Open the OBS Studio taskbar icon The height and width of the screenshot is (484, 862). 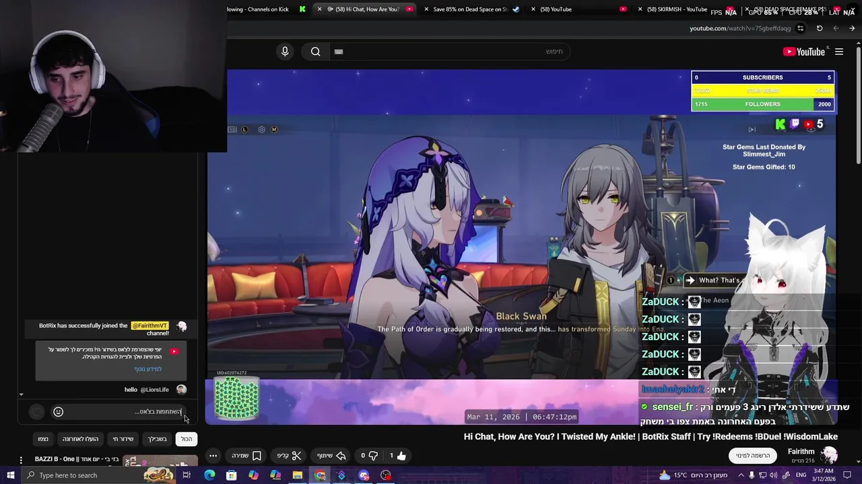pos(386,475)
